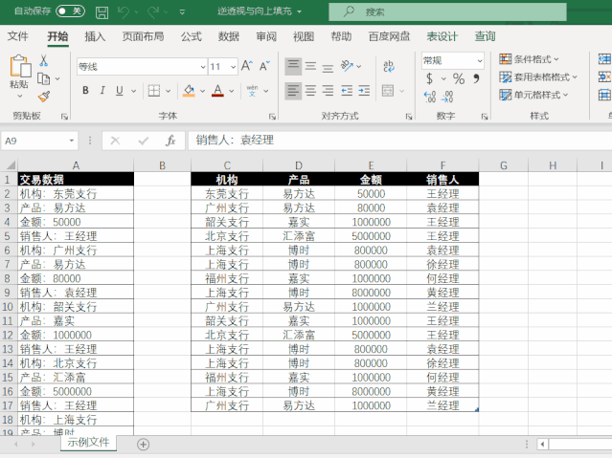Toggle the AutoSave switch

tap(70, 11)
